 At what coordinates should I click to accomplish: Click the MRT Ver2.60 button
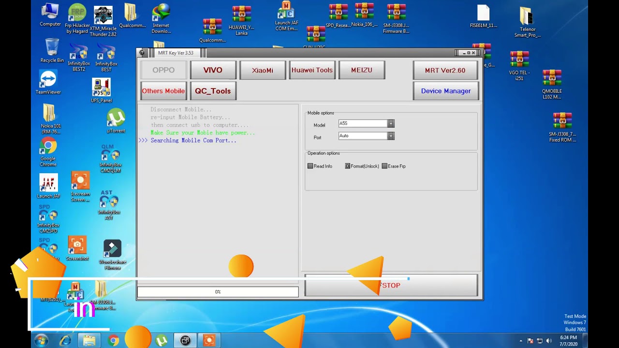(x=445, y=70)
